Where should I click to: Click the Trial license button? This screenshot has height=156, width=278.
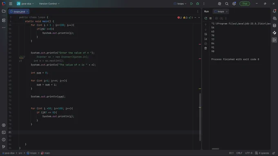[x=244, y=4]
